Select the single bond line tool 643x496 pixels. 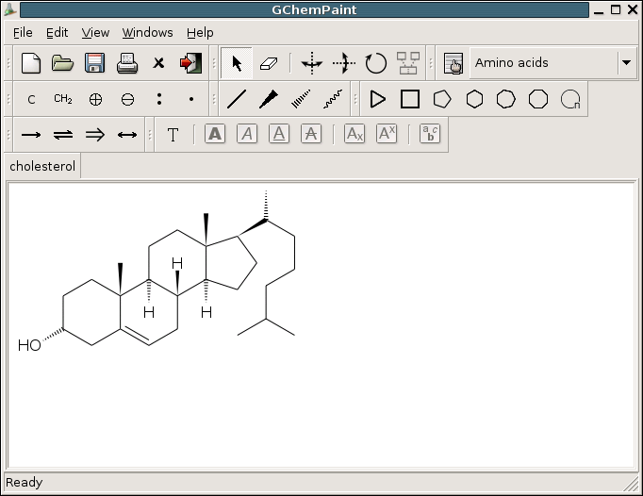pos(237,99)
